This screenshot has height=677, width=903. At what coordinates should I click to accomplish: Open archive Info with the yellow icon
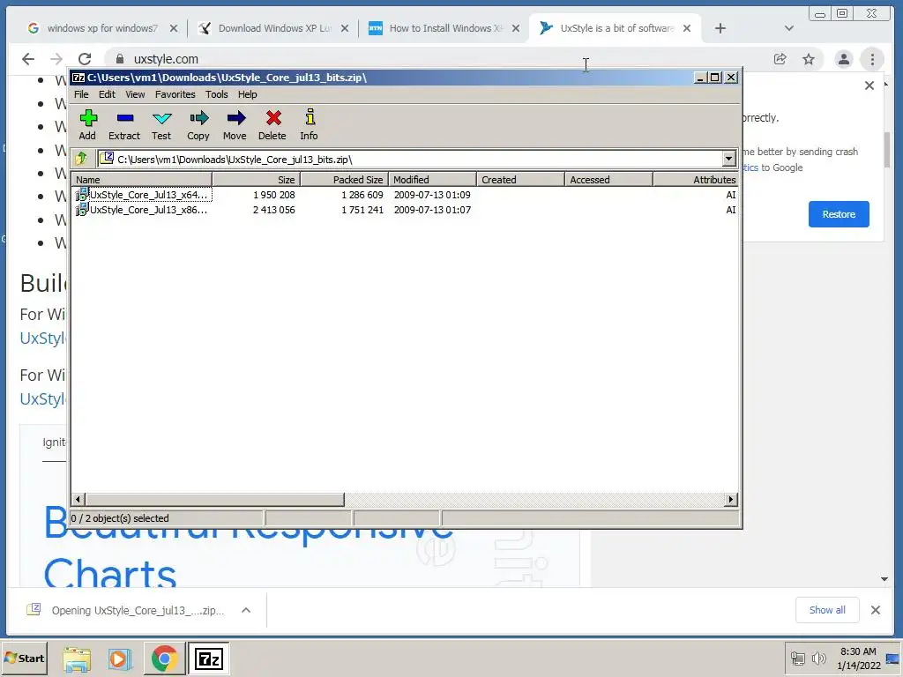tap(310, 125)
